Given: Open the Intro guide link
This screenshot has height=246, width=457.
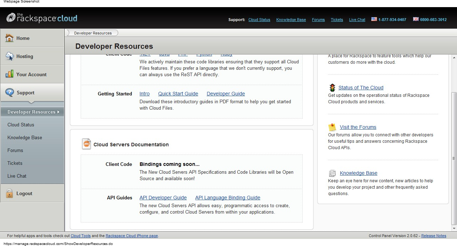Looking at the screenshot, I should [145, 94].
